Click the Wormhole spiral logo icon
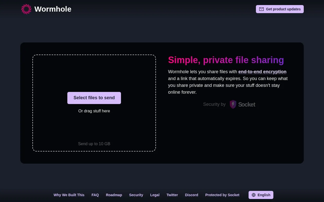 26,9
